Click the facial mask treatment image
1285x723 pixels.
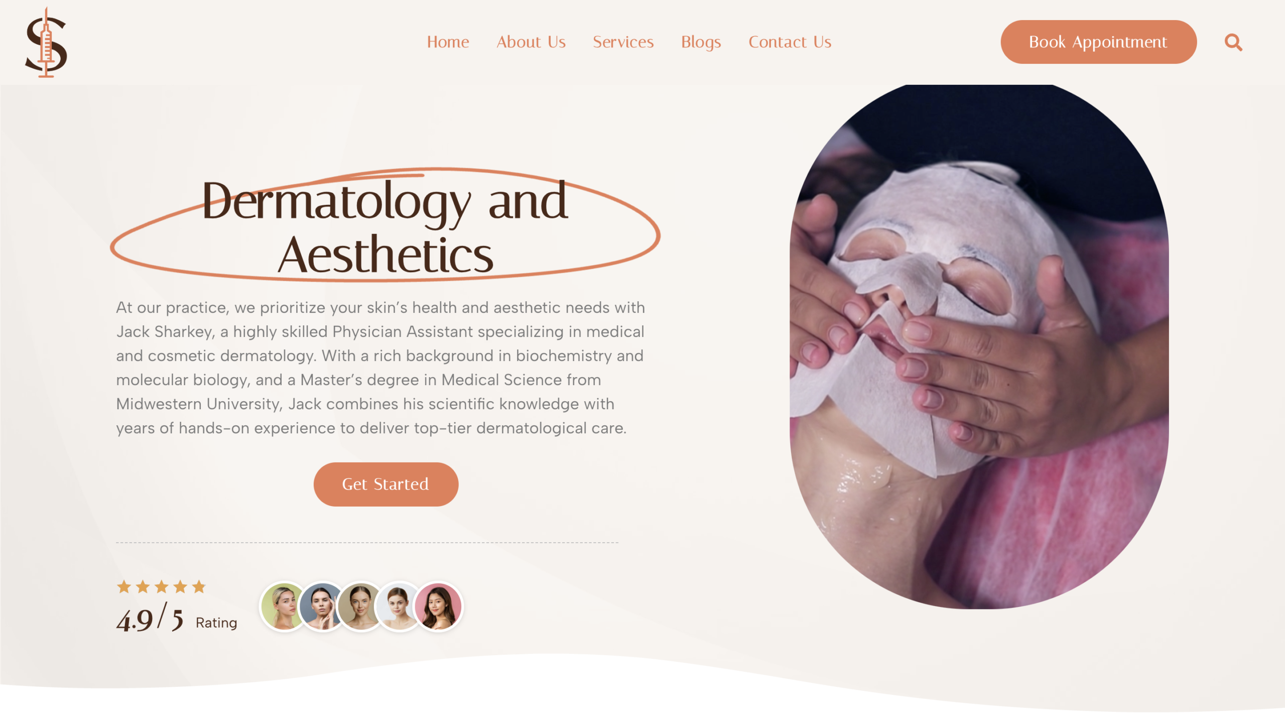tap(979, 346)
